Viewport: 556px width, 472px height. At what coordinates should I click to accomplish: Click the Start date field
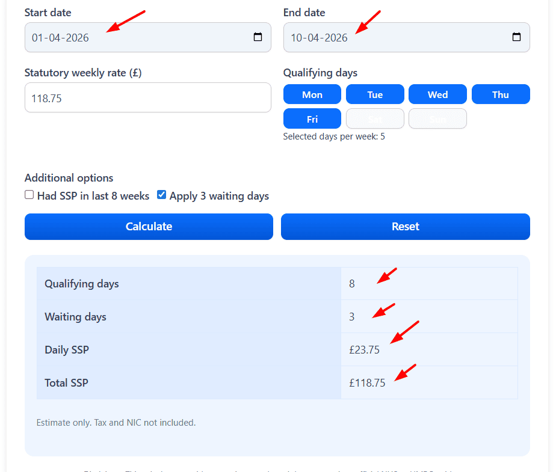pyautogui.click(x=138, y=37)
